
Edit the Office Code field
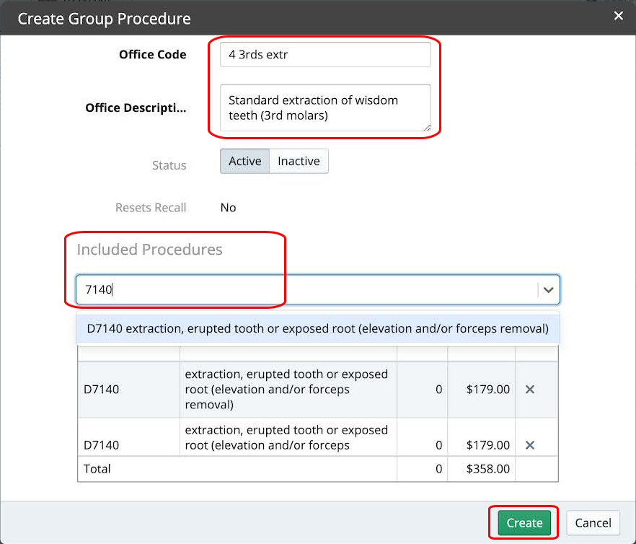tap(325, 54)
